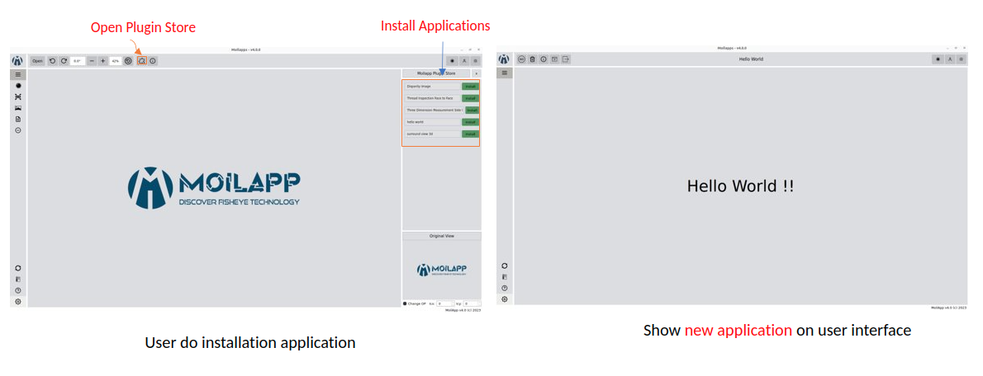Install hello world plugin
The image size is (983, 376).
[470, 122]
